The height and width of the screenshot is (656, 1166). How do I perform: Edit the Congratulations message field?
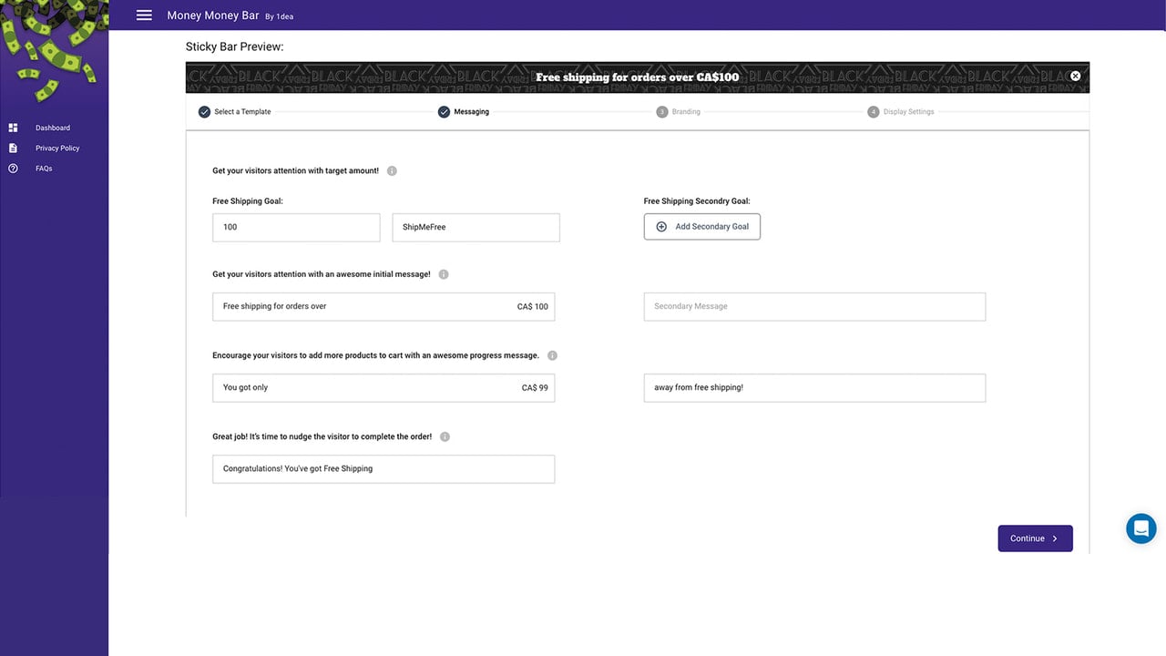(384, 469)
